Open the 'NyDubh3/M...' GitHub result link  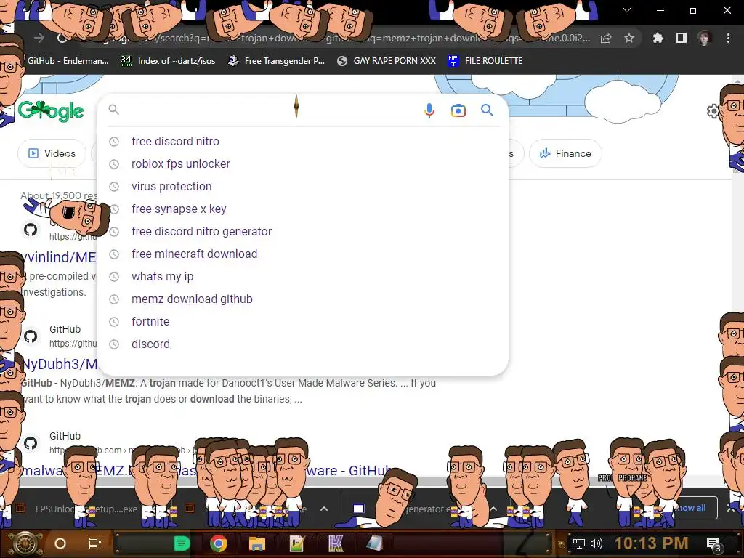pyautogui.click(x=61, y=364)
